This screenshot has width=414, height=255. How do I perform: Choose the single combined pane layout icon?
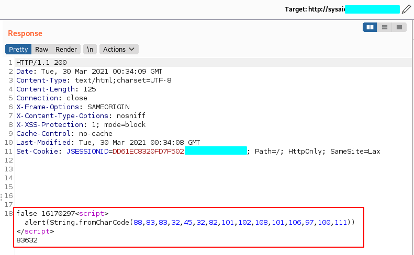[x=399, y=27]
